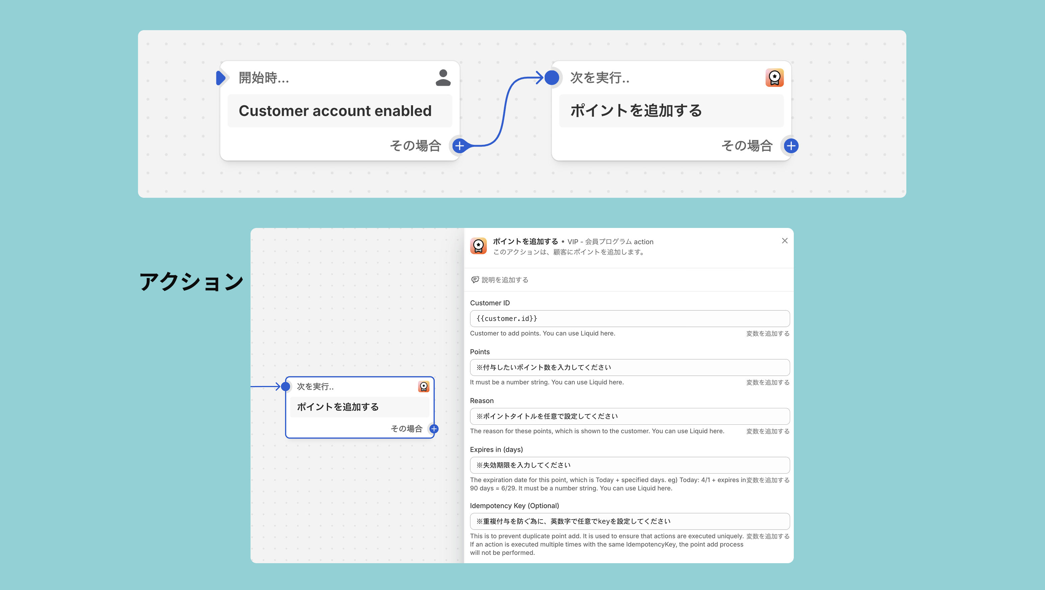Click the VIP app icon on the large action card

coord(774,77)
